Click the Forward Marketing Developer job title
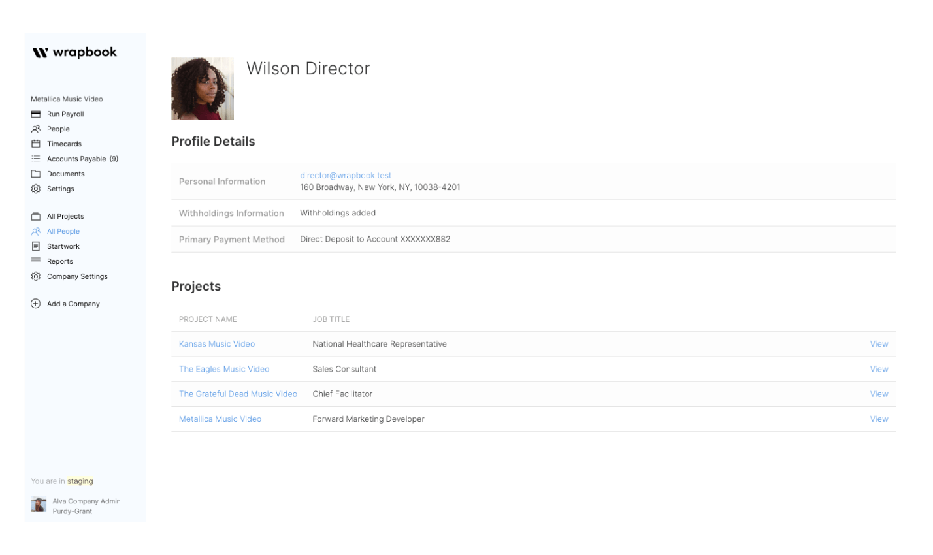The height and width of the screenshot is (555, 933). click(368, 419)
